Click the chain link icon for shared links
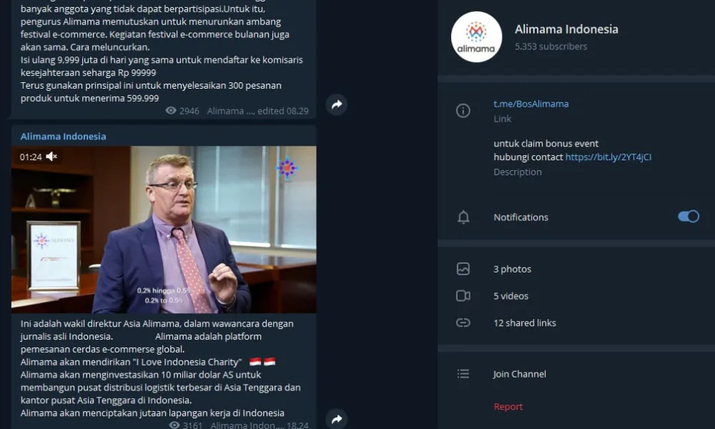The width and height of the screenshot is (715, 429). coord(463,322)
